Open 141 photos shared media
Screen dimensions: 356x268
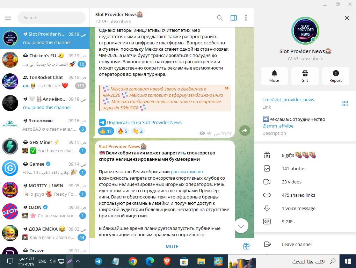tap(305, 168)
